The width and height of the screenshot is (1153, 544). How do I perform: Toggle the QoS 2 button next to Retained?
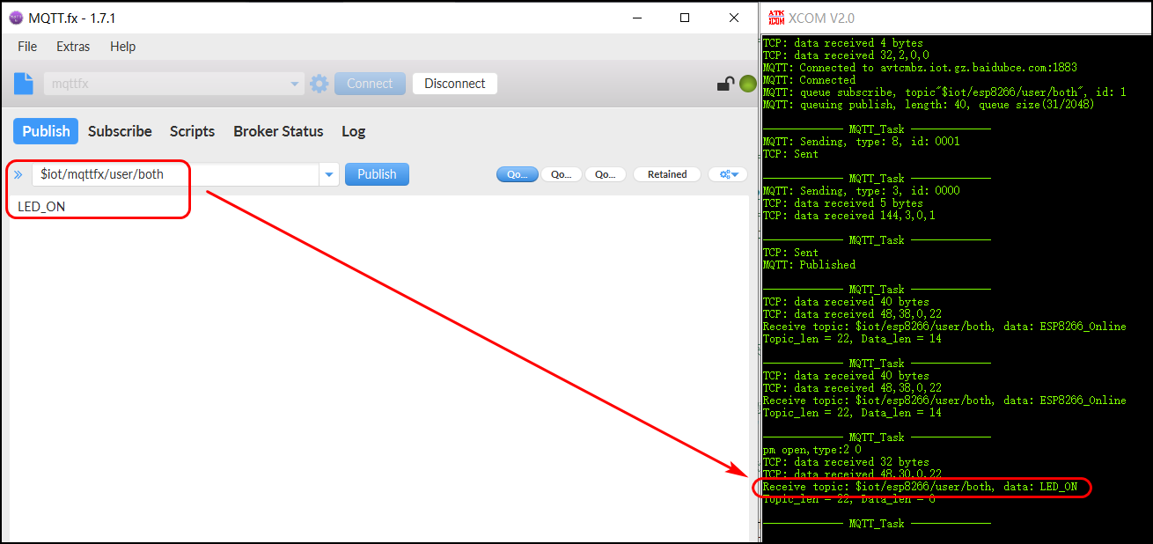click(x=605, y=174)
